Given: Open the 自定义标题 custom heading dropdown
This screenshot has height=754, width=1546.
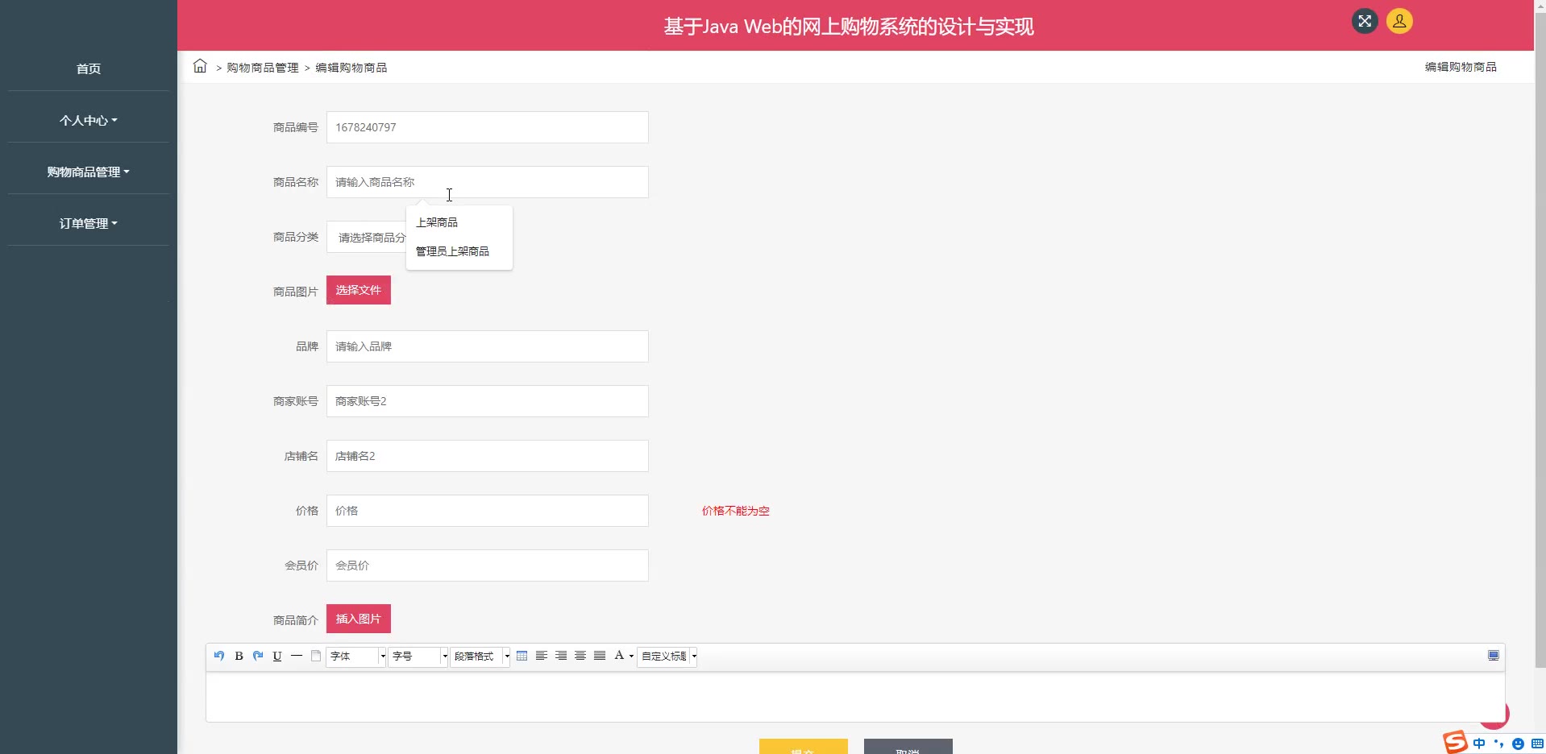Looking at the screenshot, I should (x=667, y=657).
